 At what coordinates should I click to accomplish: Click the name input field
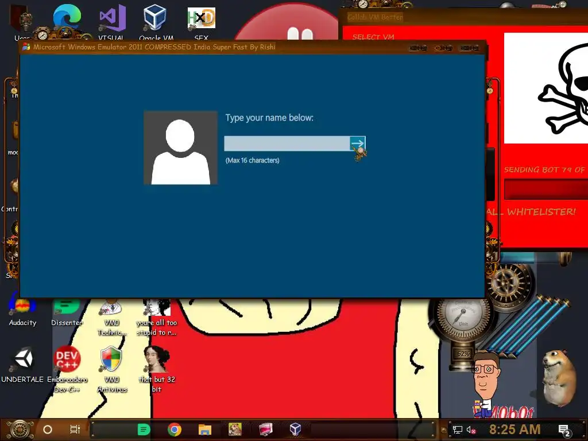[x=287, y=144]
